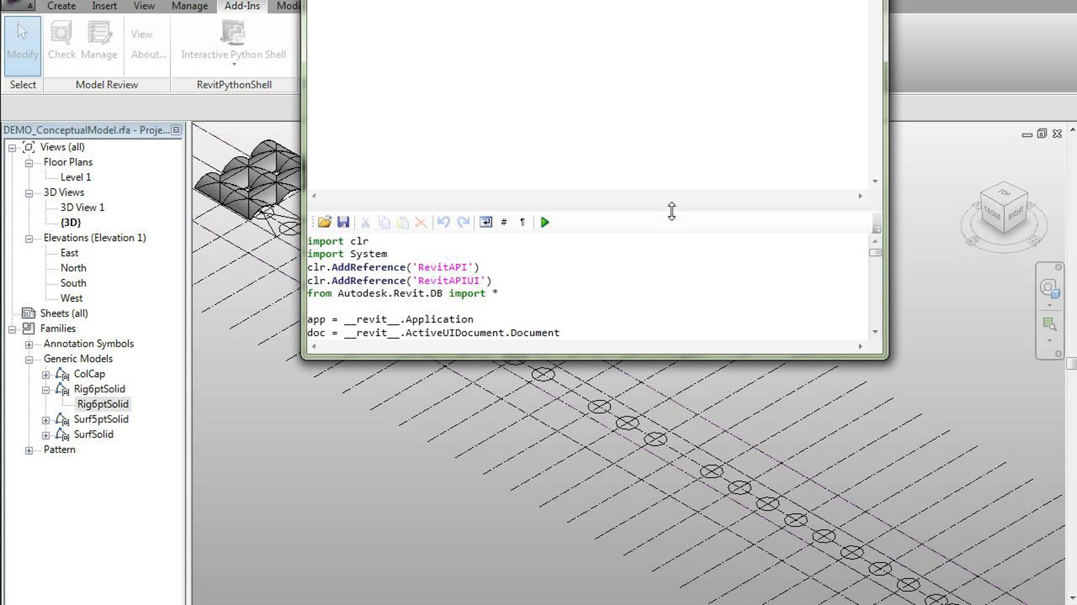Show whitespace with the pilcrow icon
The width and height of the screenshot is (1077, 605).
coord(522,222)
